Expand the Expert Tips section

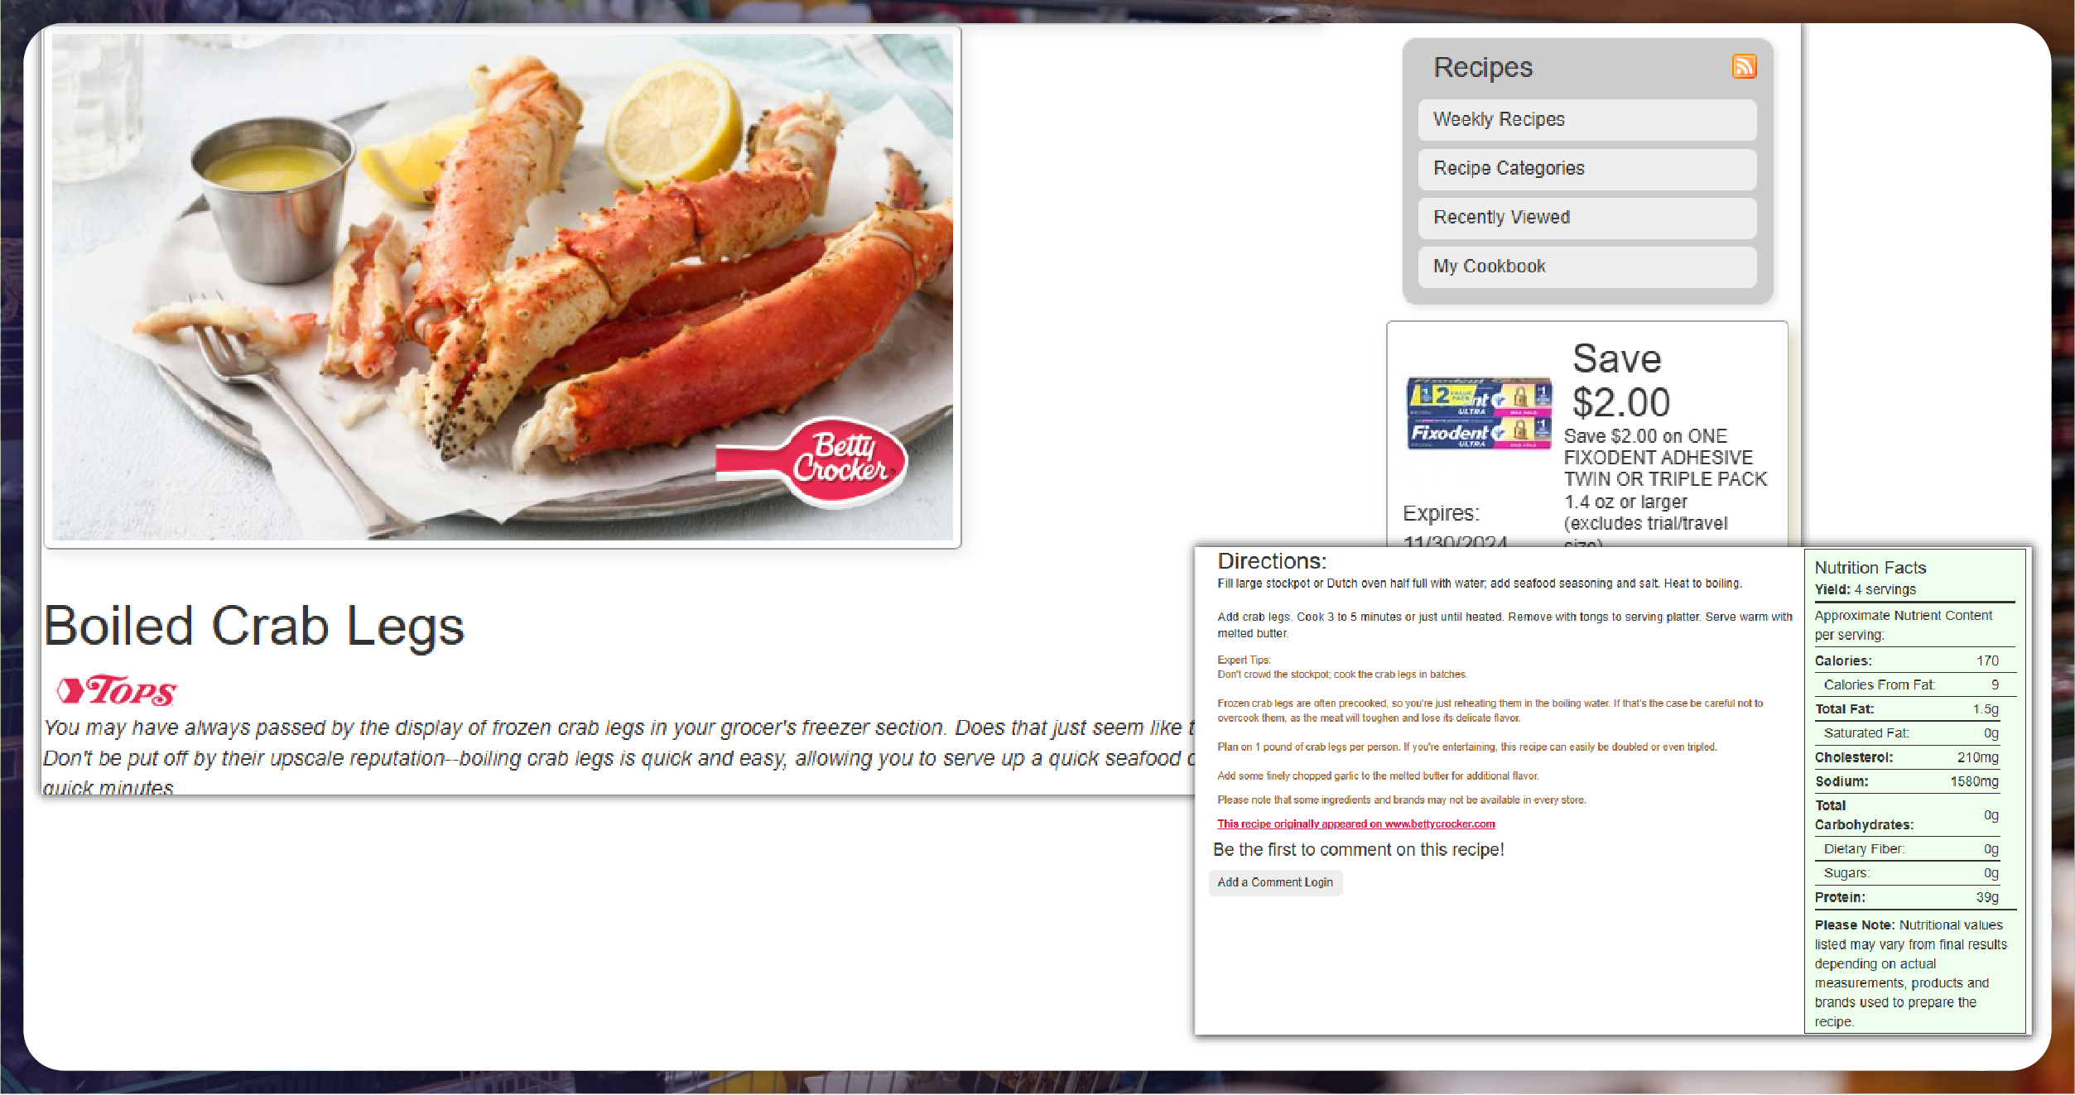[1242, 660]
